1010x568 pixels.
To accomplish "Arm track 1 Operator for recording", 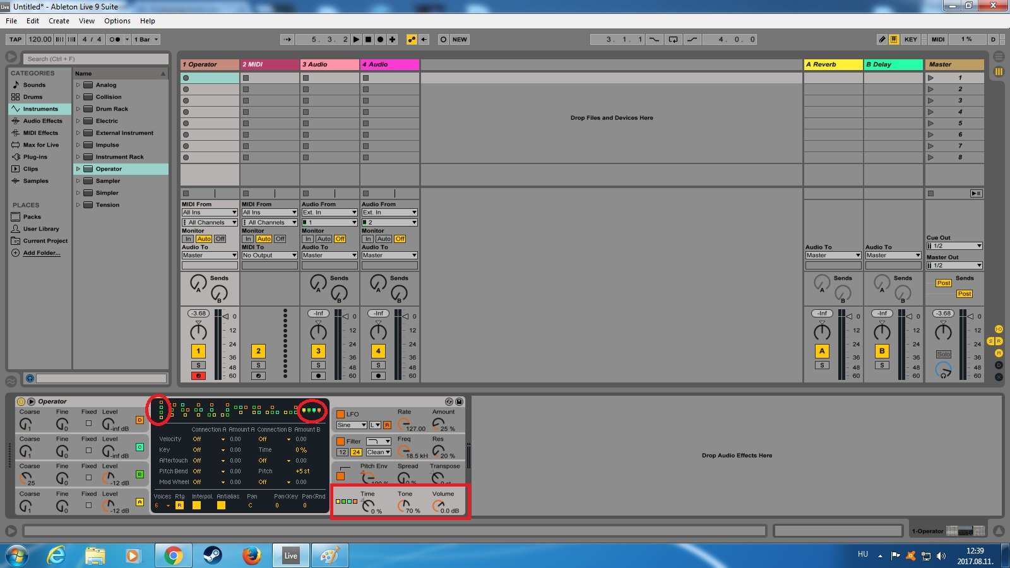I will click(198, 376).
